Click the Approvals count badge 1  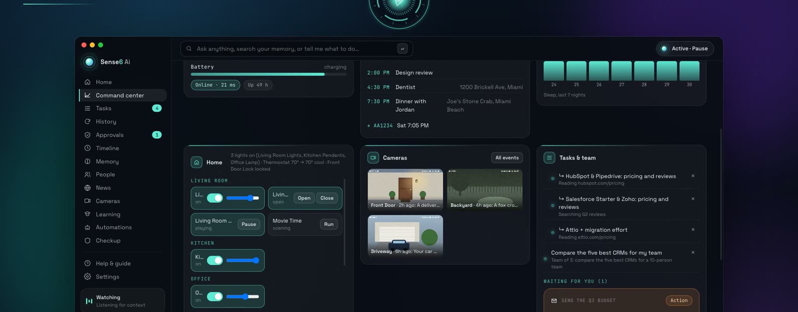click(x=157, y=135)
